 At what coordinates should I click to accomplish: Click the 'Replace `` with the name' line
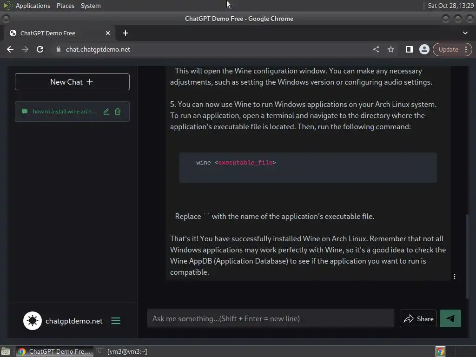point(274,217)
